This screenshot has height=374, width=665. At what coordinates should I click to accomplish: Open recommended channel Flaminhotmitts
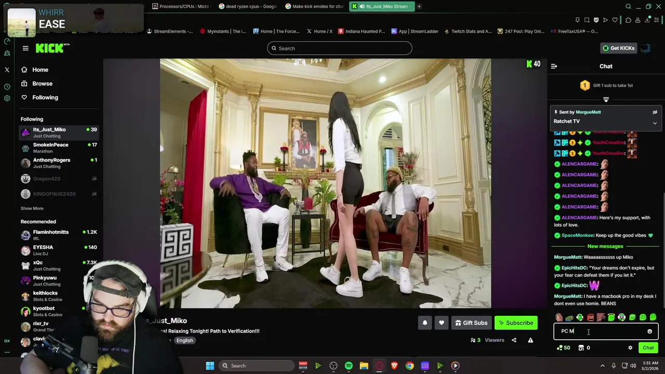coord(59,235)
